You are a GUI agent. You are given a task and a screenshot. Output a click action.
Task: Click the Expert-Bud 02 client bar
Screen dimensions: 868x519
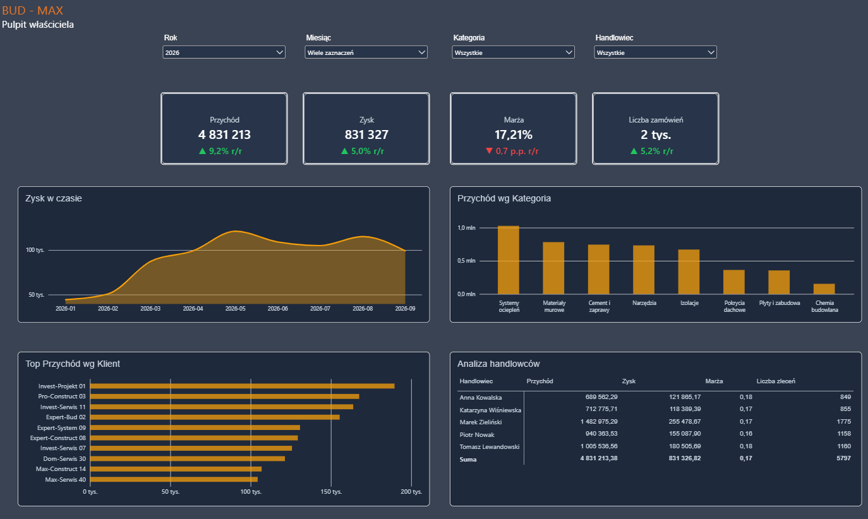(x=215, y=417)
